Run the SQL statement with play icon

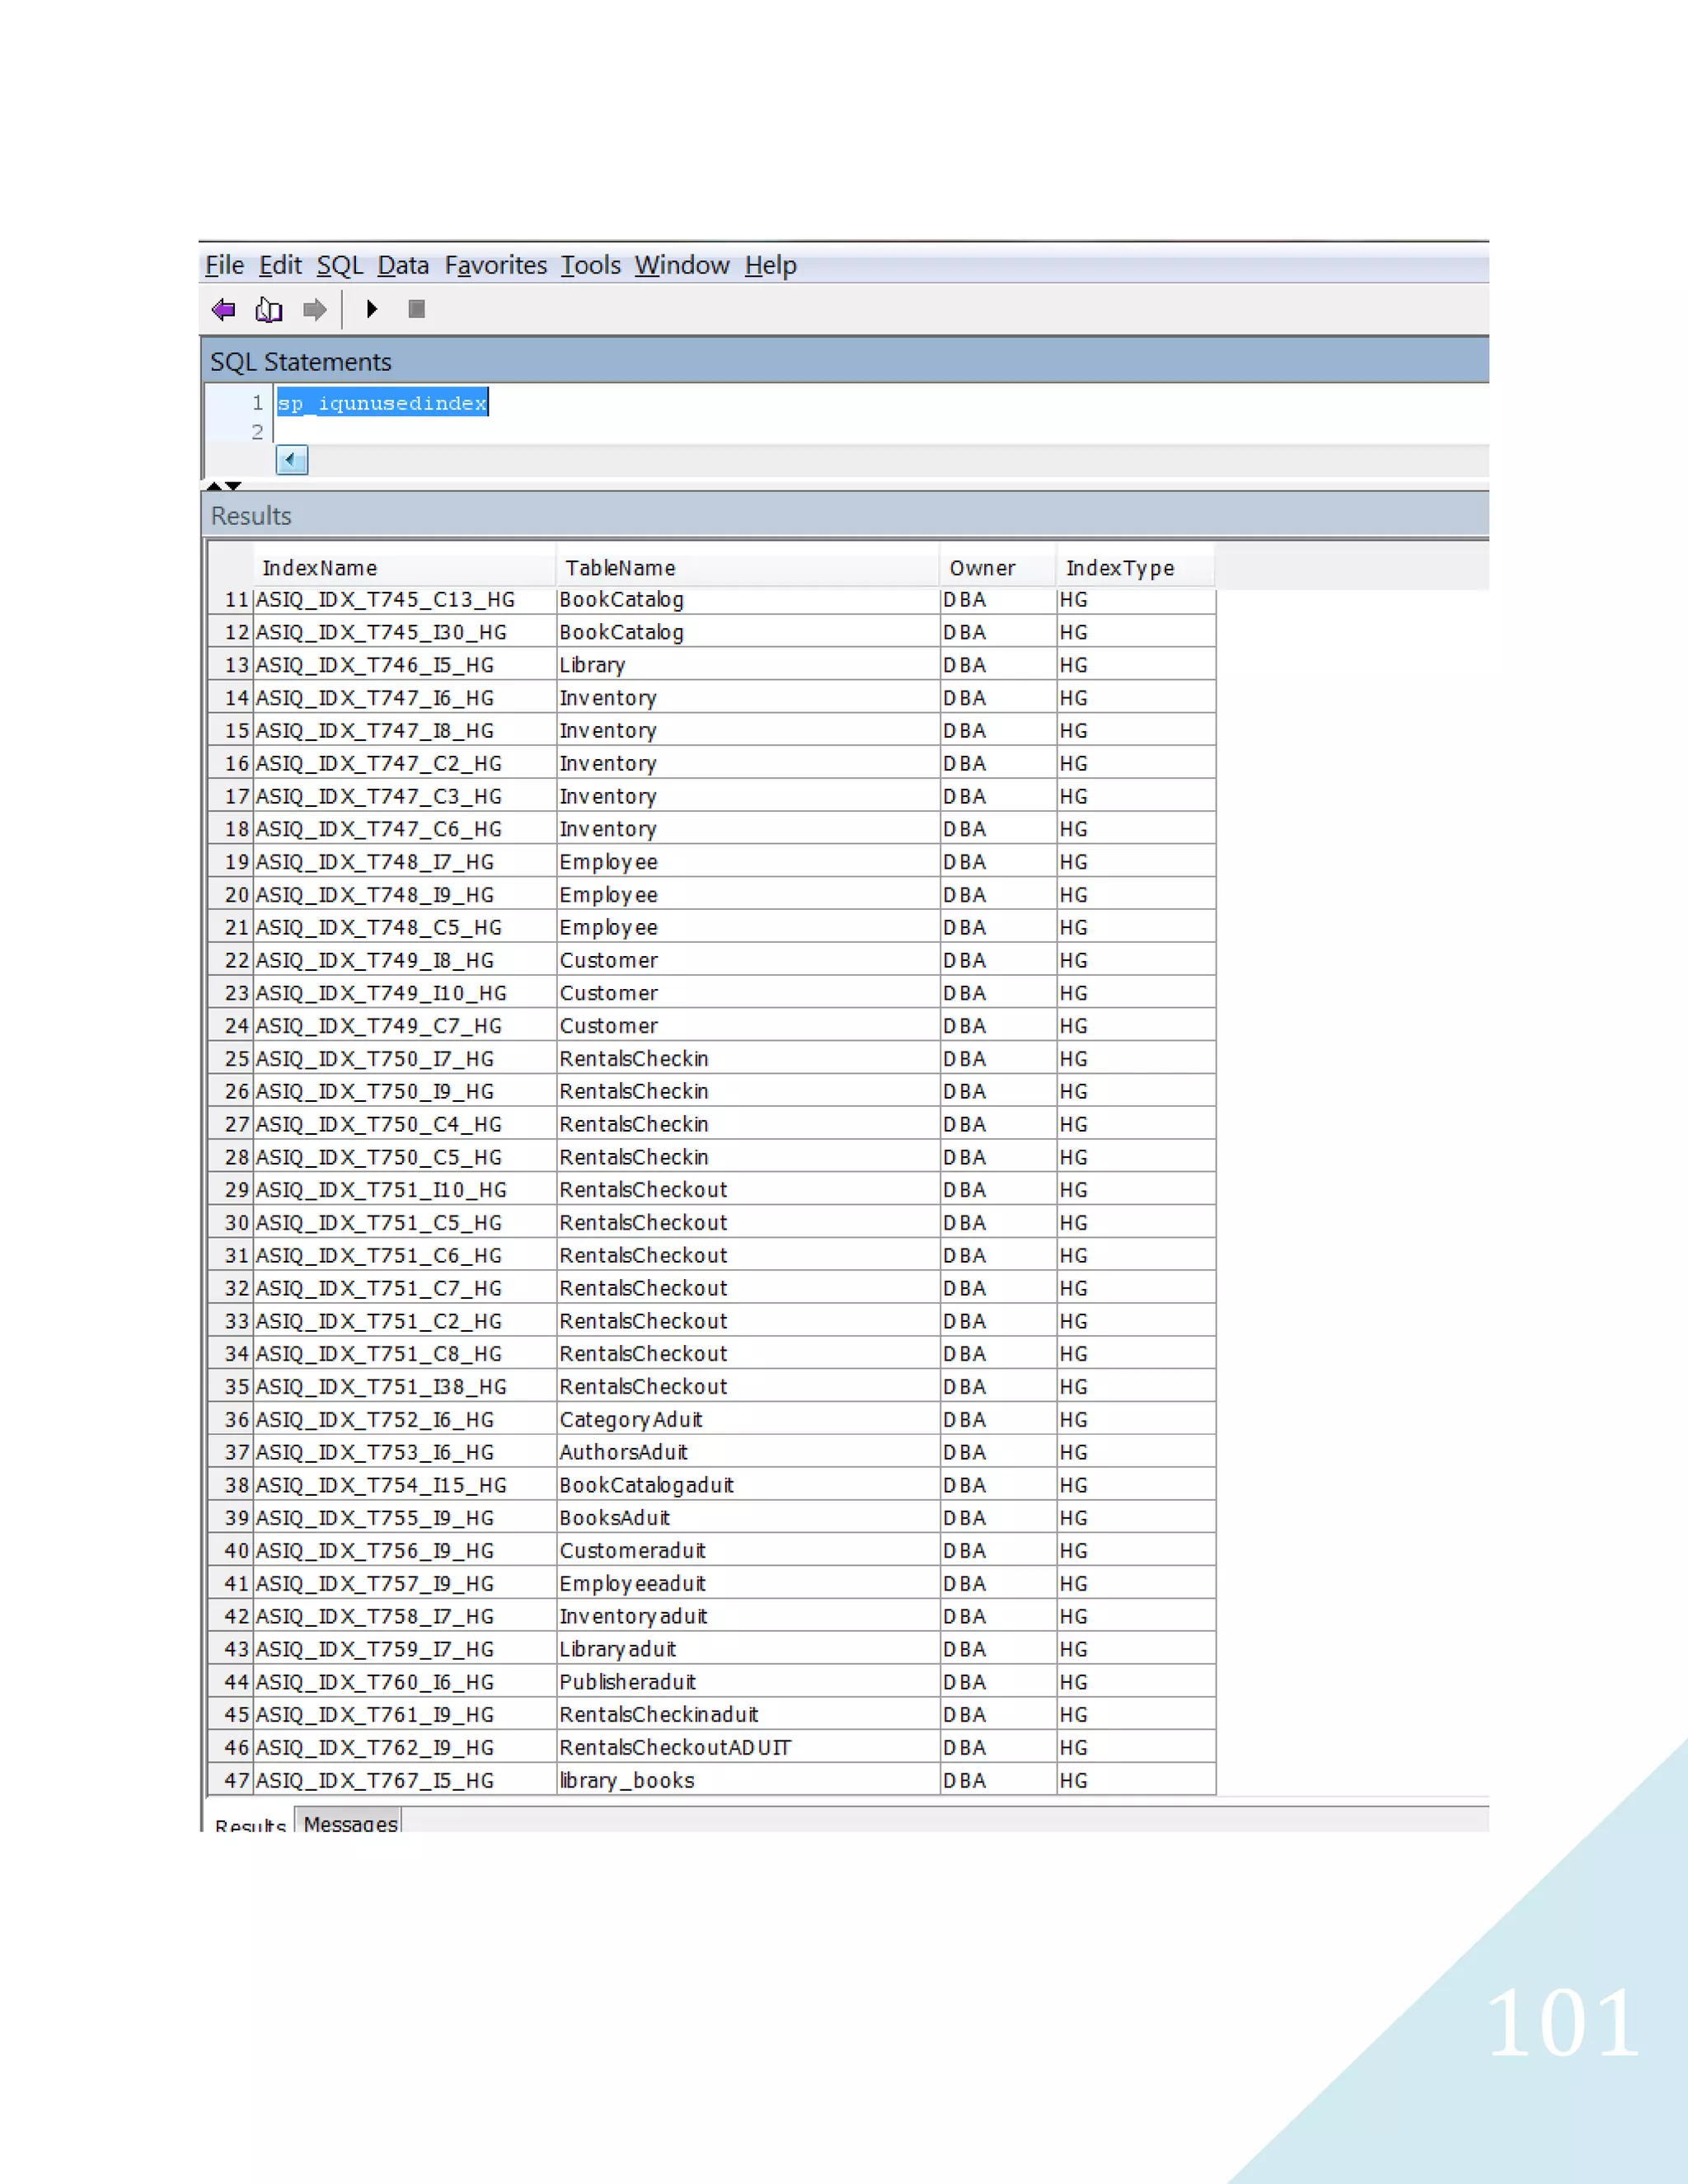click(372, 309)
